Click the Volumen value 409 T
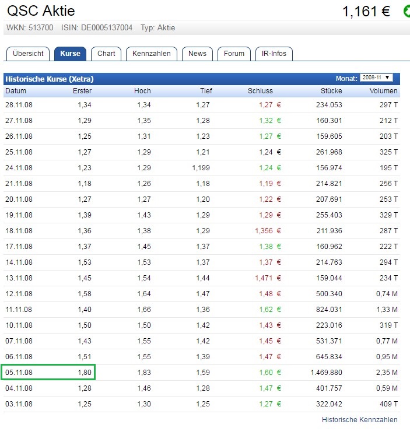Screen dimensions: 410x435 pyautogui.click(x=388, y=404)
